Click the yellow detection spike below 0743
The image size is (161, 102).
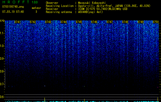[45, 100]
